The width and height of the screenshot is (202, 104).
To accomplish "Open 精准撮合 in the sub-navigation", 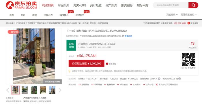I will (64, 15).
